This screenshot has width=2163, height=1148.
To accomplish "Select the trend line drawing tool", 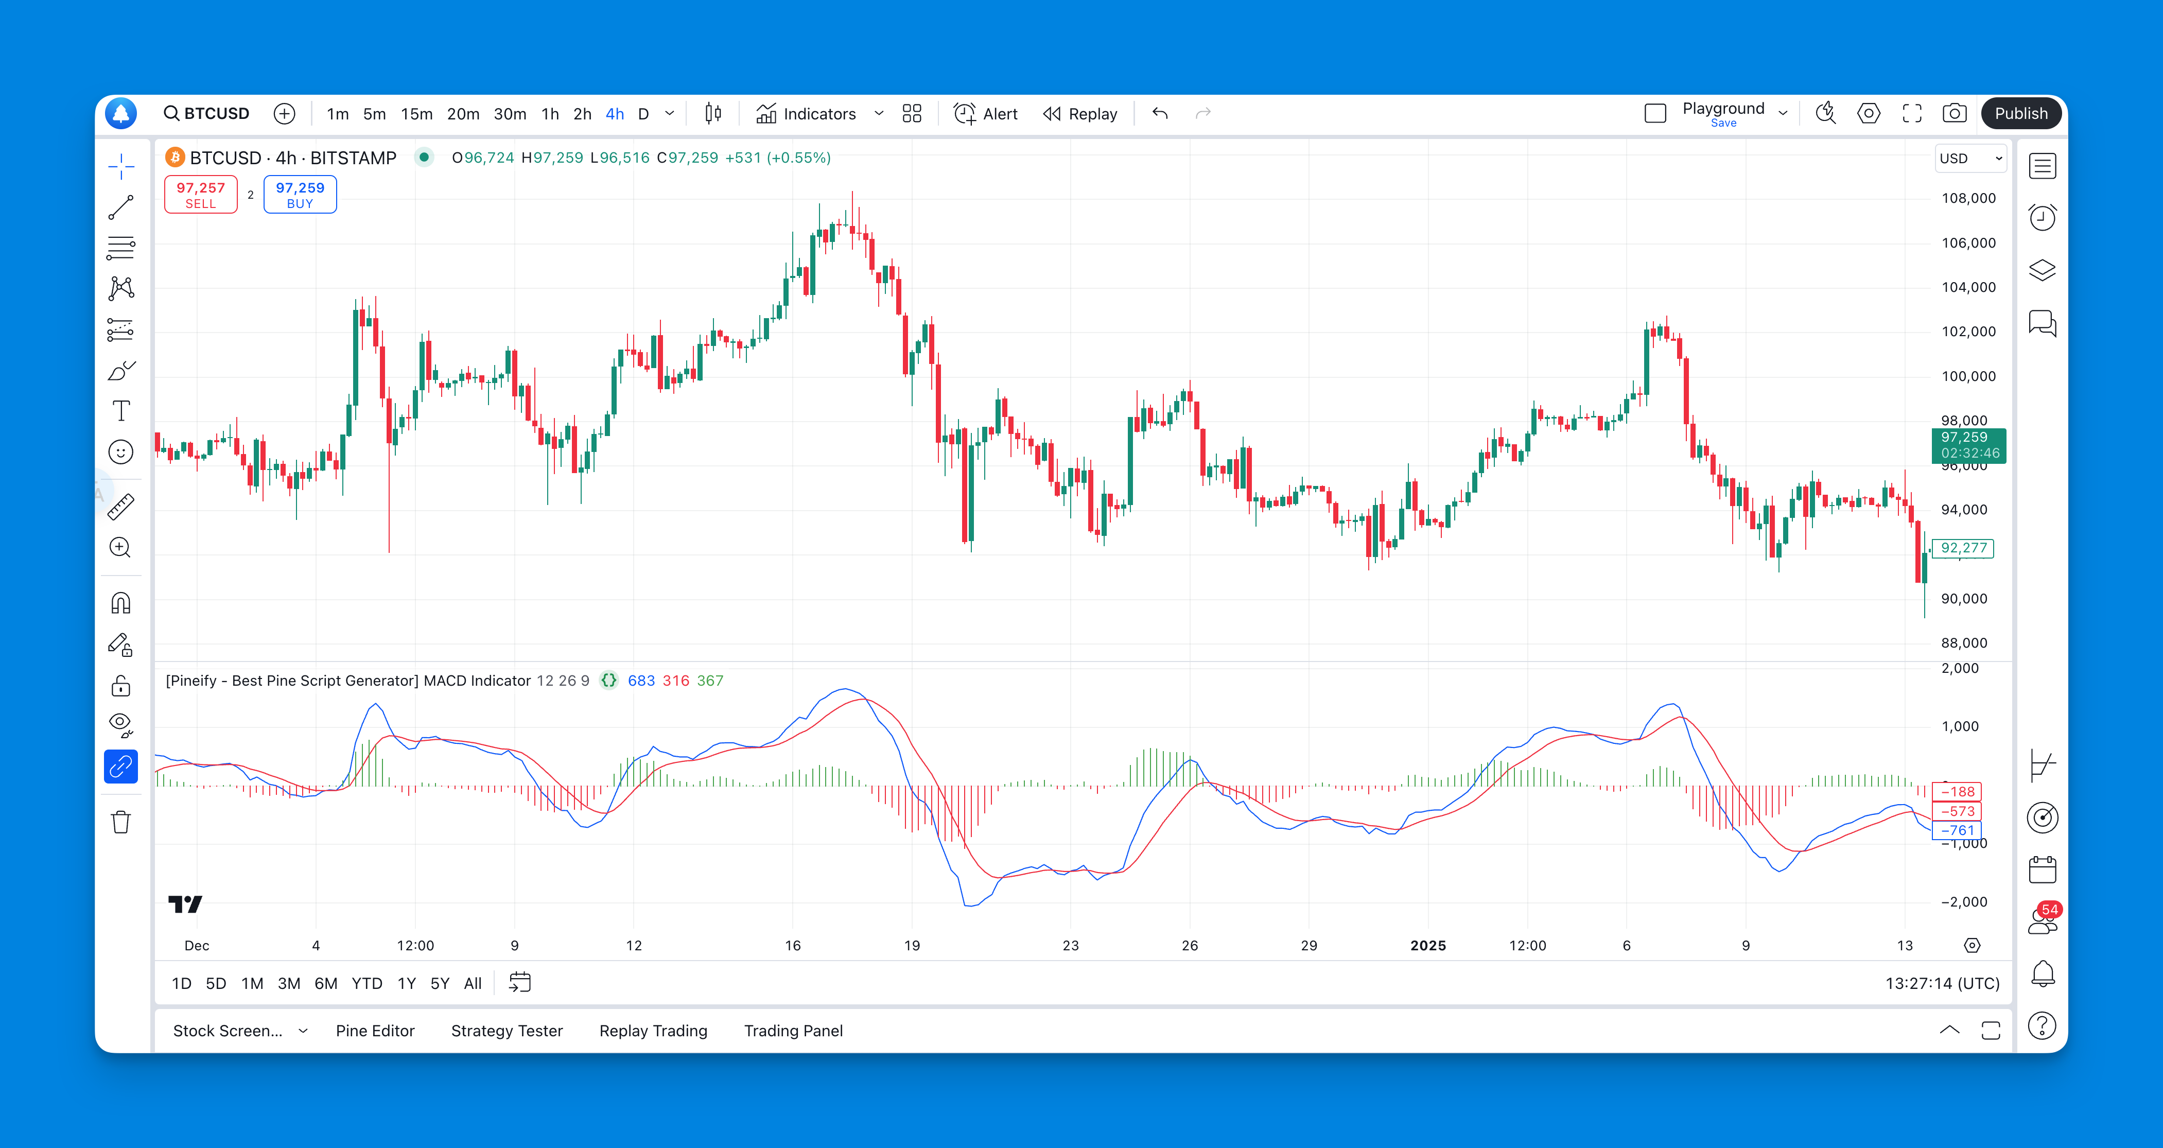I will [121, 207].
